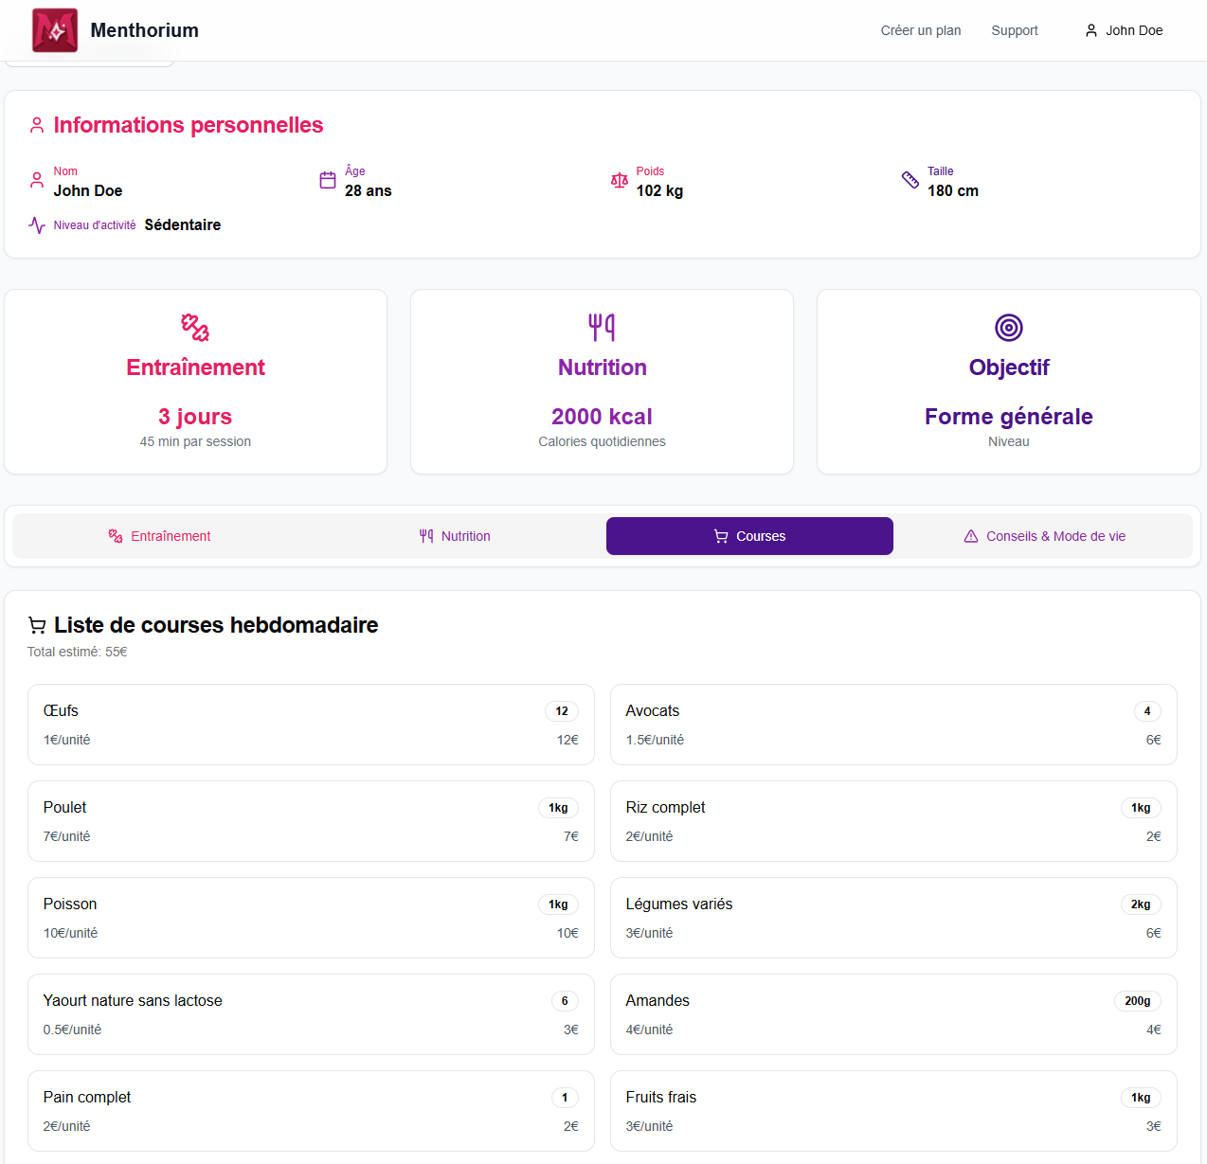
Task: Click the 180 cm height value
Action: click(953, 190)
